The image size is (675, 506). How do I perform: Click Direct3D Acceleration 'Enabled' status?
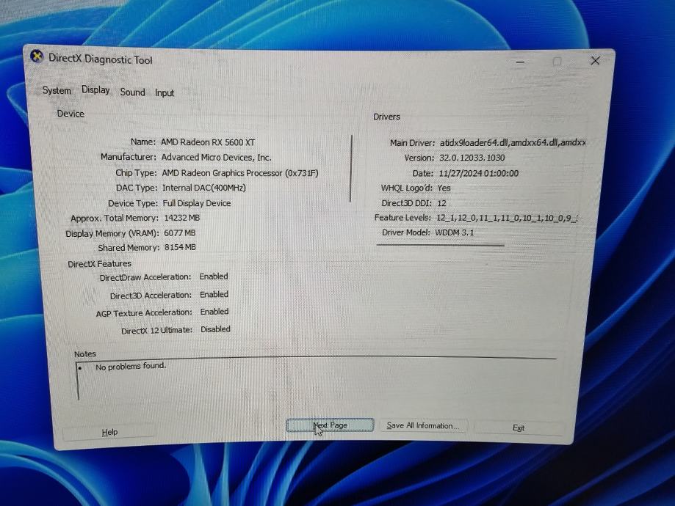tap(214, 295)
